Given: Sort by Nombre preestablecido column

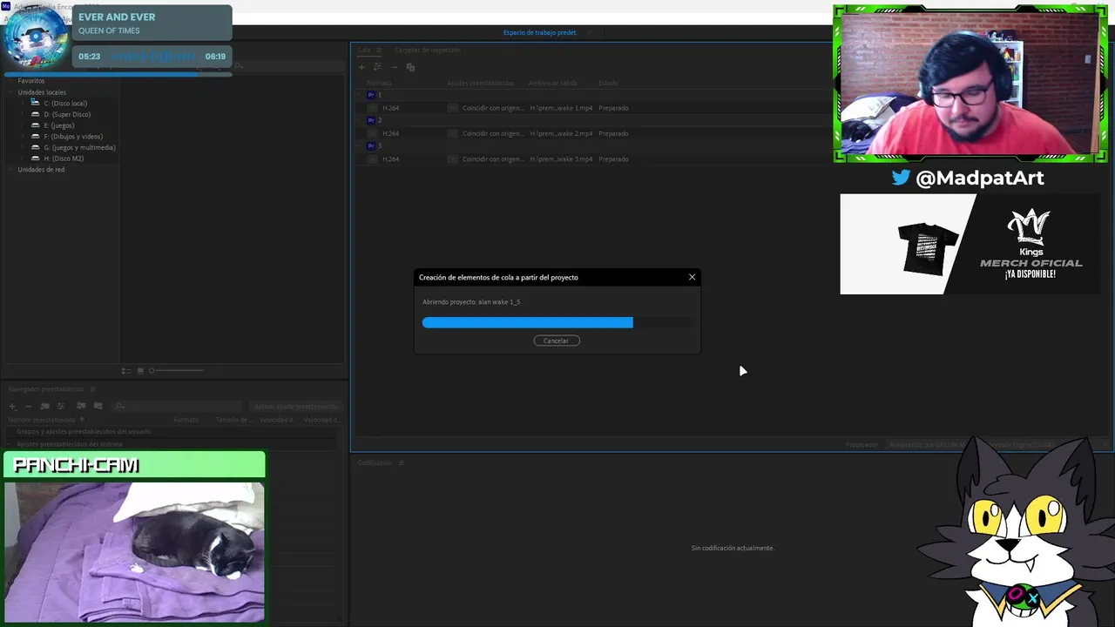Looking at the screenshot, I should [43, 420].
